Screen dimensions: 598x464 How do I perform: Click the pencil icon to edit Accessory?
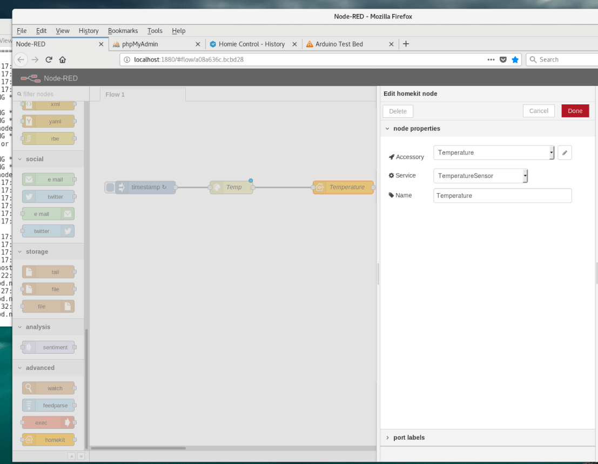(x=565, y=153)
